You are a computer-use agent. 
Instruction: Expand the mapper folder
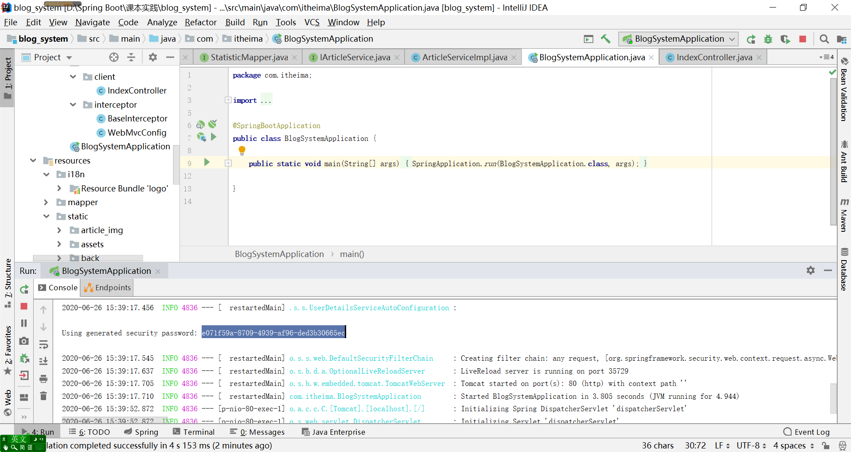(46, 202)
